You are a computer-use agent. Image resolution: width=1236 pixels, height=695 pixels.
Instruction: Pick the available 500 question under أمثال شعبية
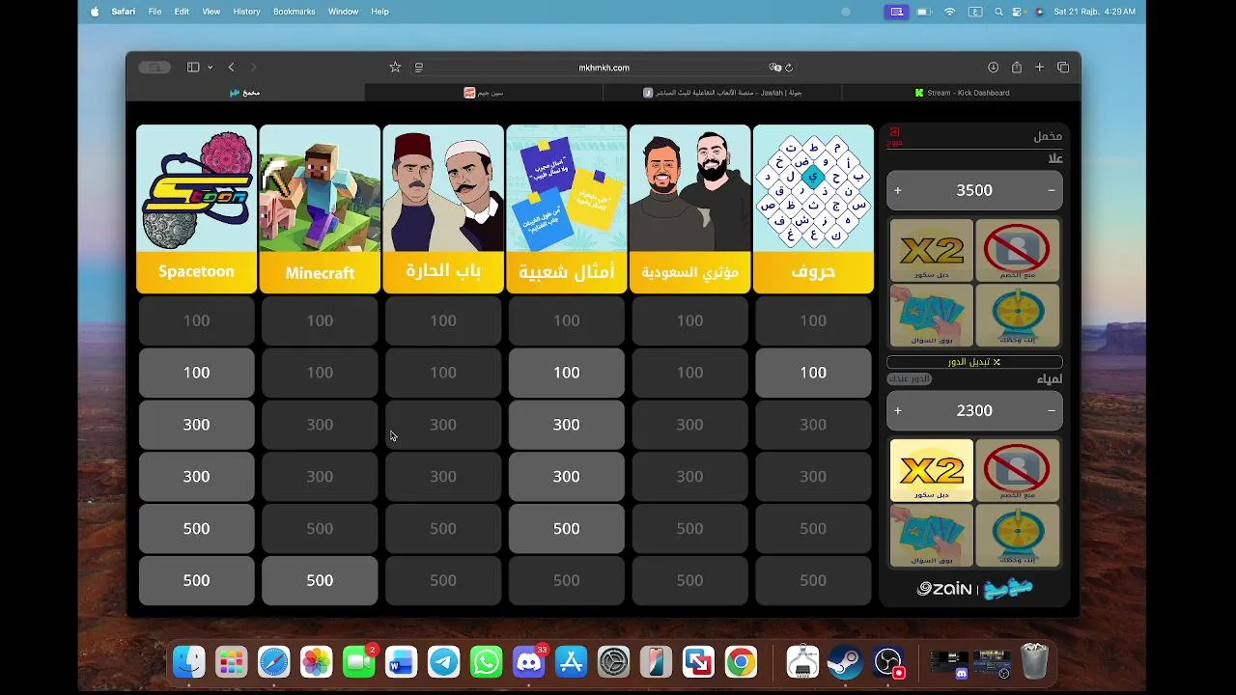click(x=567, y=528)
